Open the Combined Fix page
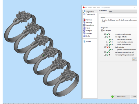 pyautogui.click(x=89, y=14)
